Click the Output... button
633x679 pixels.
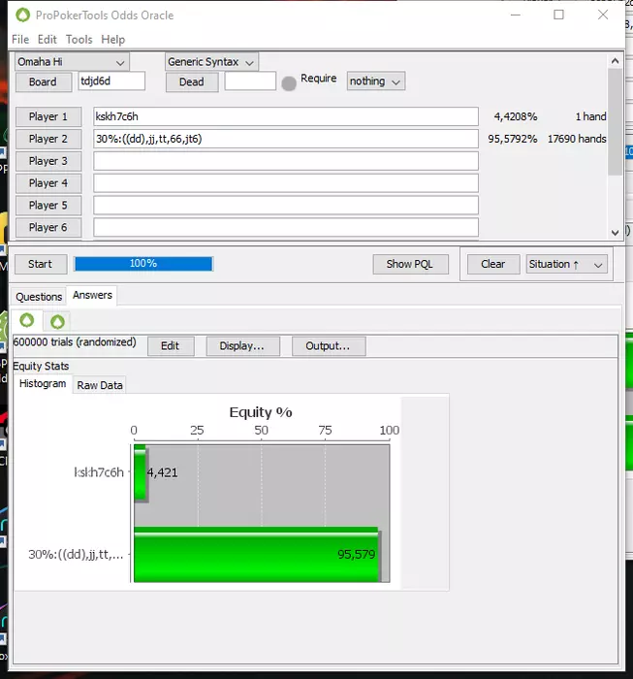pos(329,346)
